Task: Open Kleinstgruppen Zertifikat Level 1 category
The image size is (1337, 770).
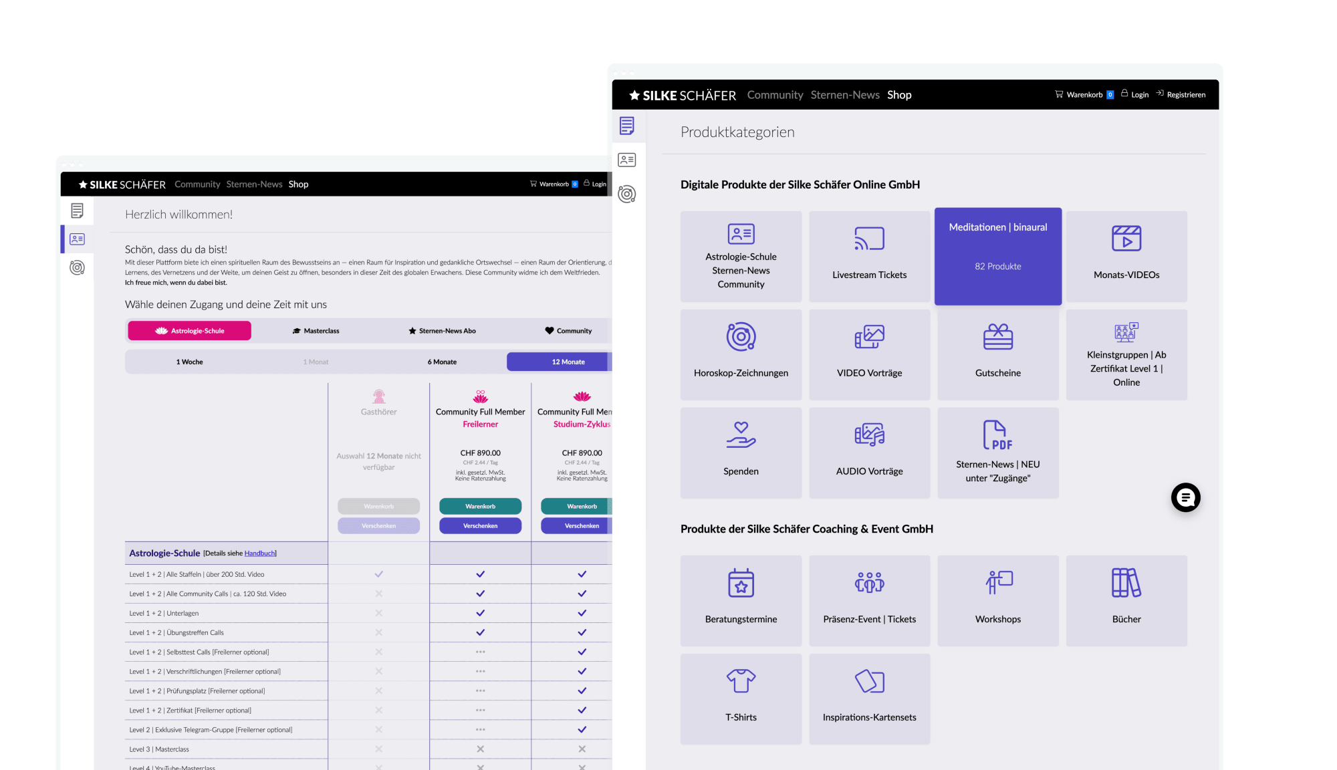Action: [1126, 355]
